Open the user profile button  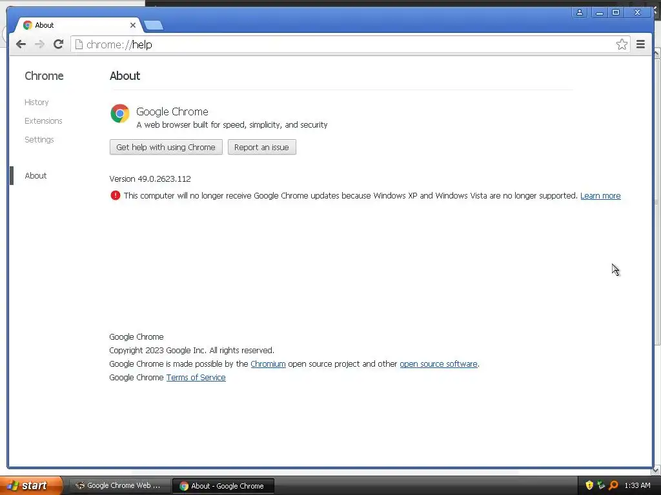pyautogui.click(x=580, y=13)
